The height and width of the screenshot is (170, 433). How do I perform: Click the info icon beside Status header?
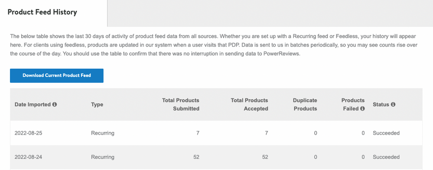pyautogui.click(x=393, y=104)
